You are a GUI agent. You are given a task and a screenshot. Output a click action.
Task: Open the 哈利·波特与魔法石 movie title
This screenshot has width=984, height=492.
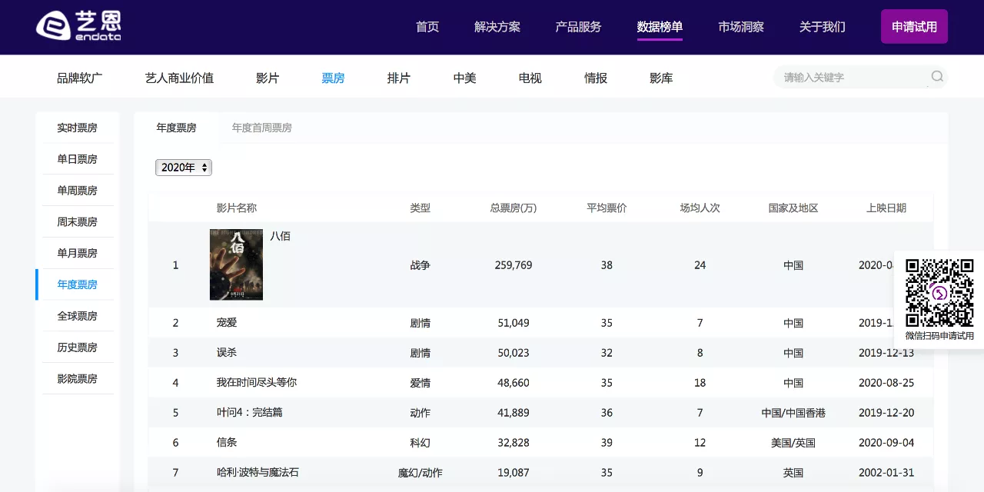(258, 472)
